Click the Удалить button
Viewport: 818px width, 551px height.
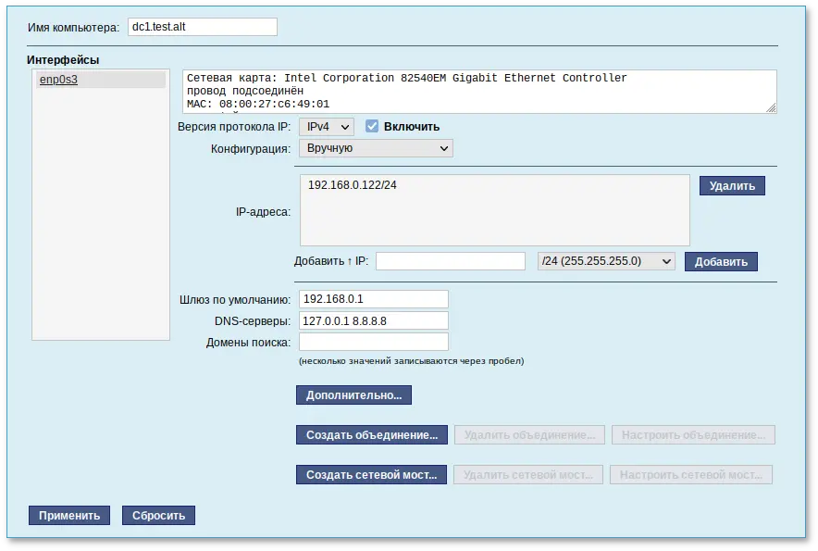(732, 186)
